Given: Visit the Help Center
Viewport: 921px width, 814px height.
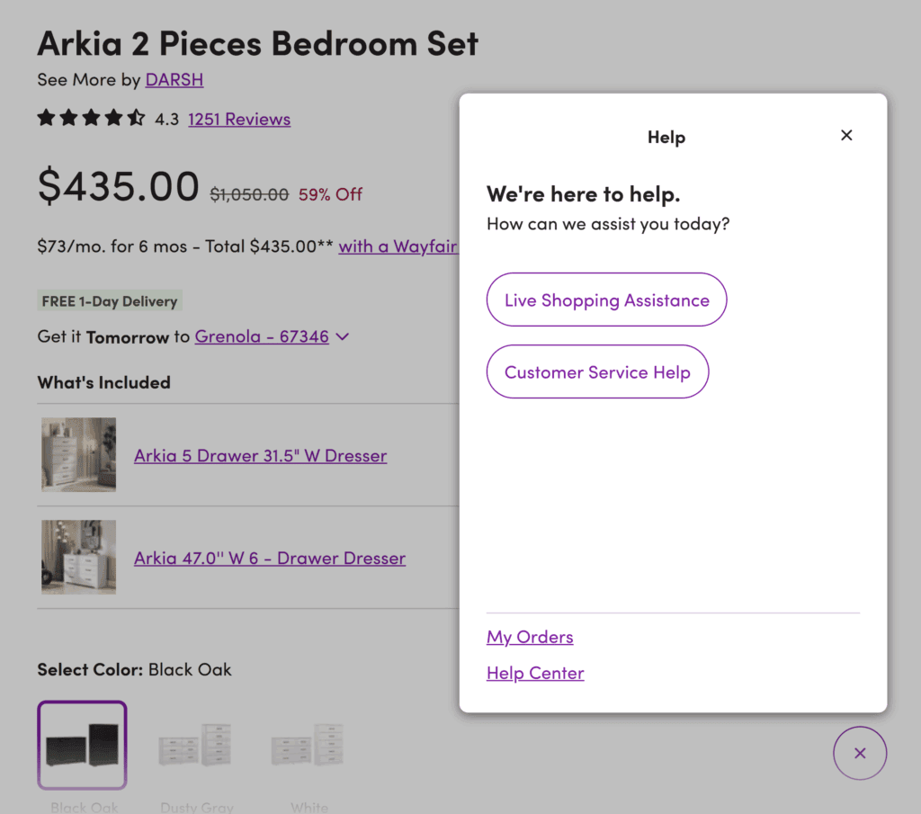Looking at the screenshot, I should pyautogui.click(x=534, y=672).
